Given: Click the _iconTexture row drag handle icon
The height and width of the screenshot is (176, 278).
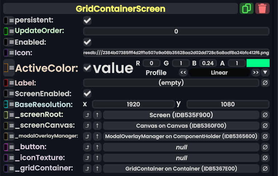Looking at the screenshot, I should (12, 158).
